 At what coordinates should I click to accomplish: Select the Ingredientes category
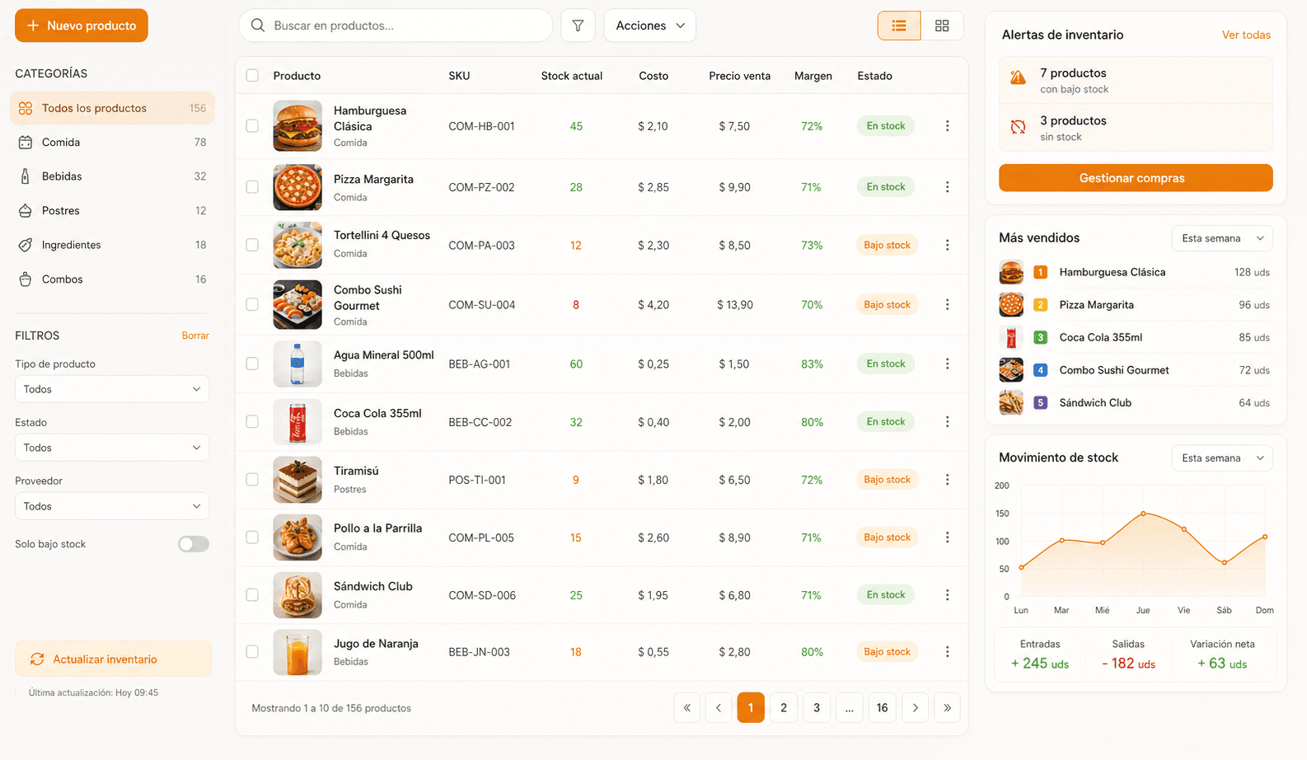point(112,245)
